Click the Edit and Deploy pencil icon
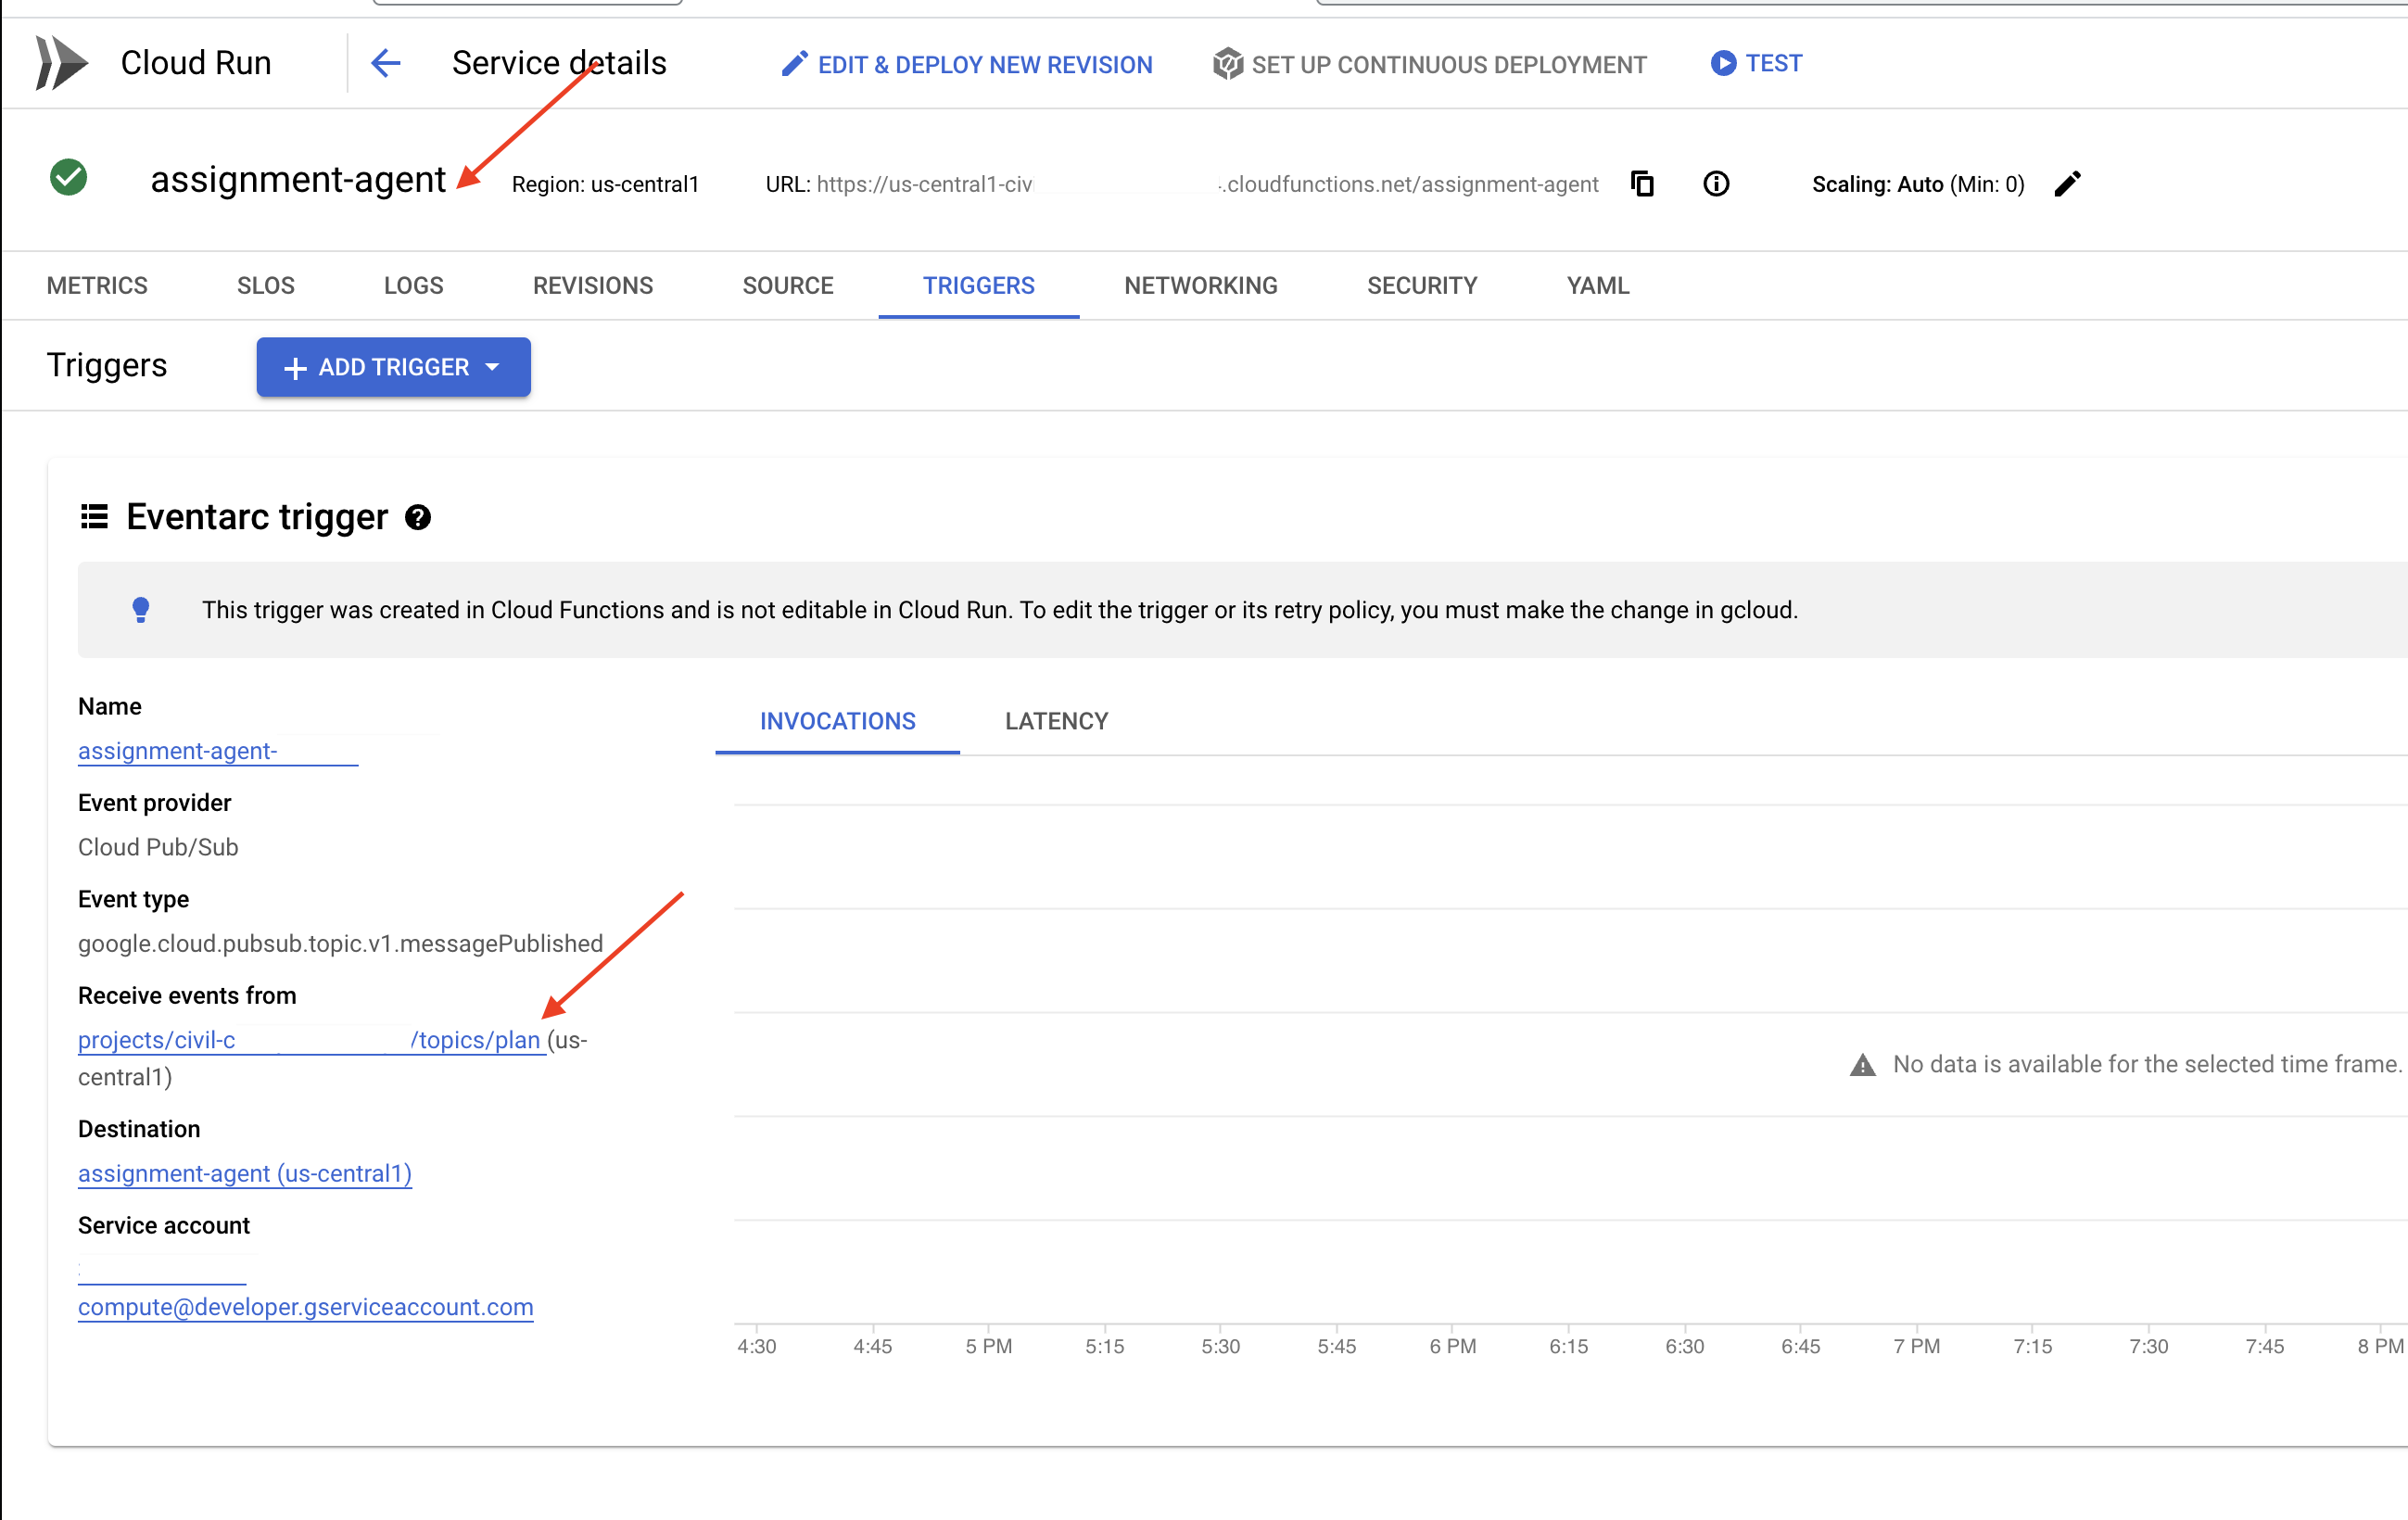 click(792, 65)
